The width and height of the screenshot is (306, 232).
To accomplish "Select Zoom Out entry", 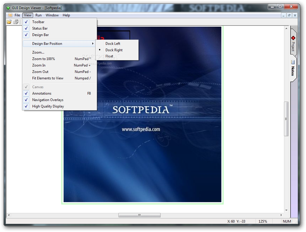I will (60, 71).
